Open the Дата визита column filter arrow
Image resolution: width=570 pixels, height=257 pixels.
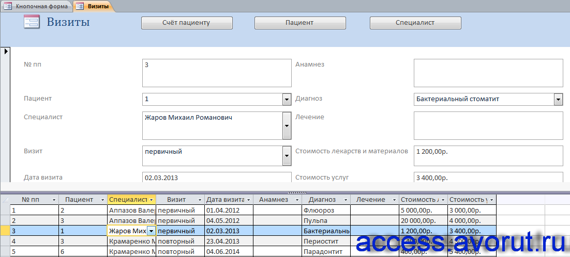coord(249,200)
